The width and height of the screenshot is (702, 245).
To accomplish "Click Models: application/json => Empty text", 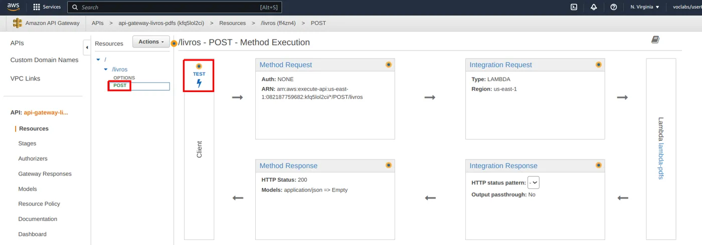I will coord(304,190).
